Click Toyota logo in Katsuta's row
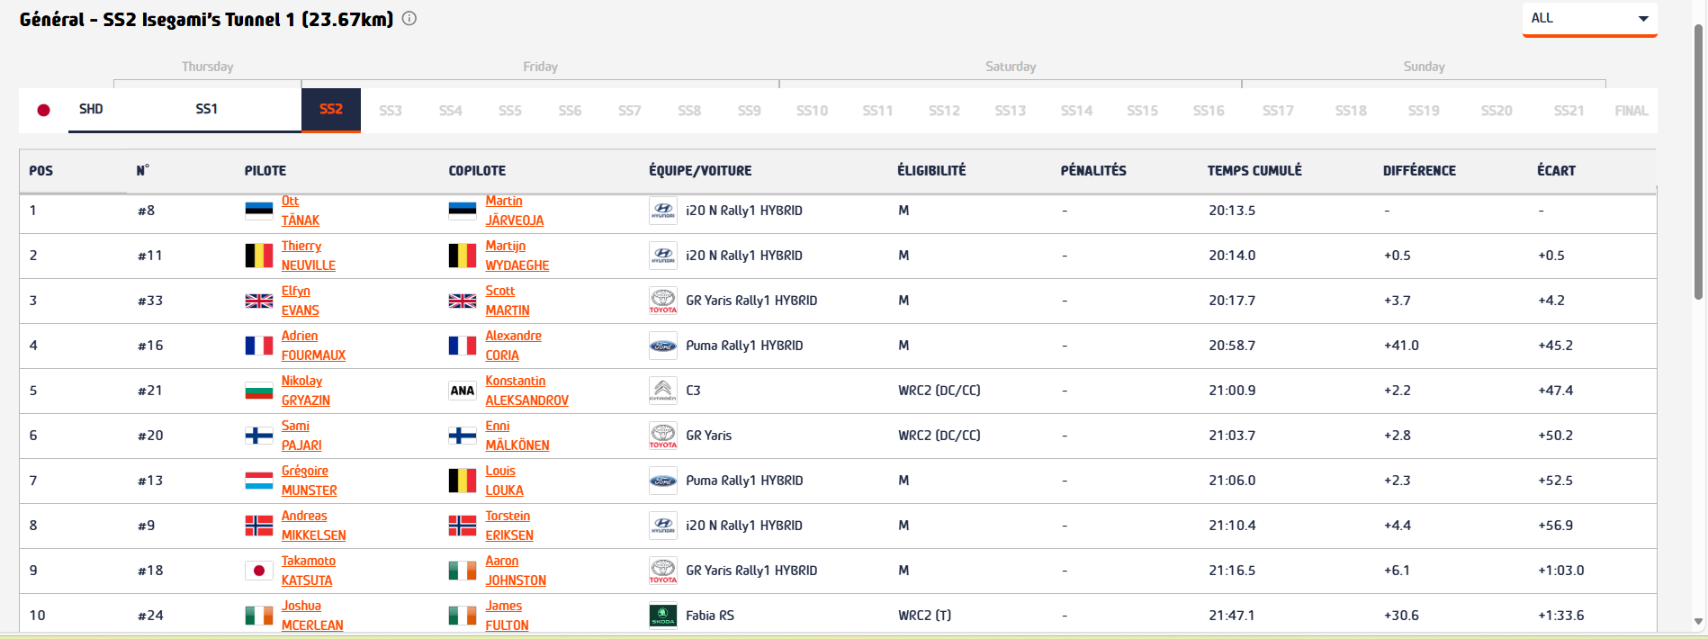1708x639 pixels. (x=663, y=571)
